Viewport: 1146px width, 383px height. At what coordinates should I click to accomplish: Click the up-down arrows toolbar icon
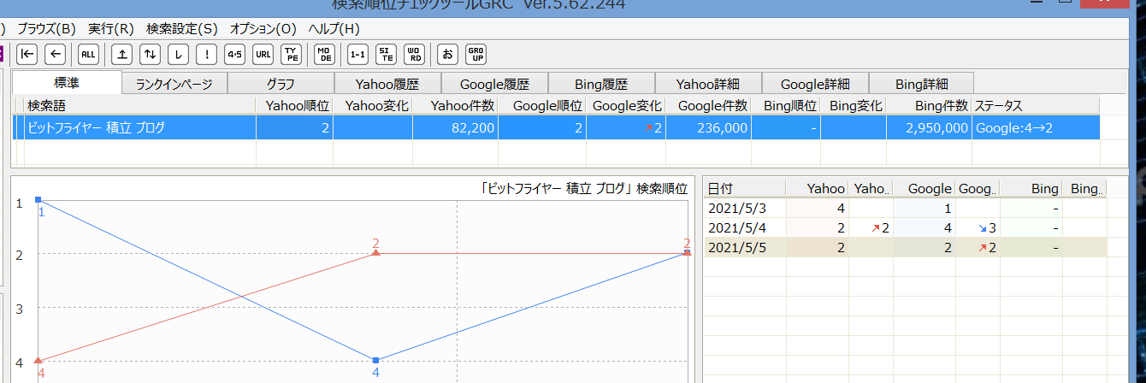tap(151, 54)
